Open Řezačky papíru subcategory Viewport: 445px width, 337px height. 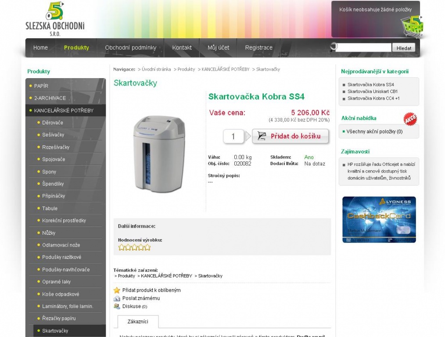point(59,318)
